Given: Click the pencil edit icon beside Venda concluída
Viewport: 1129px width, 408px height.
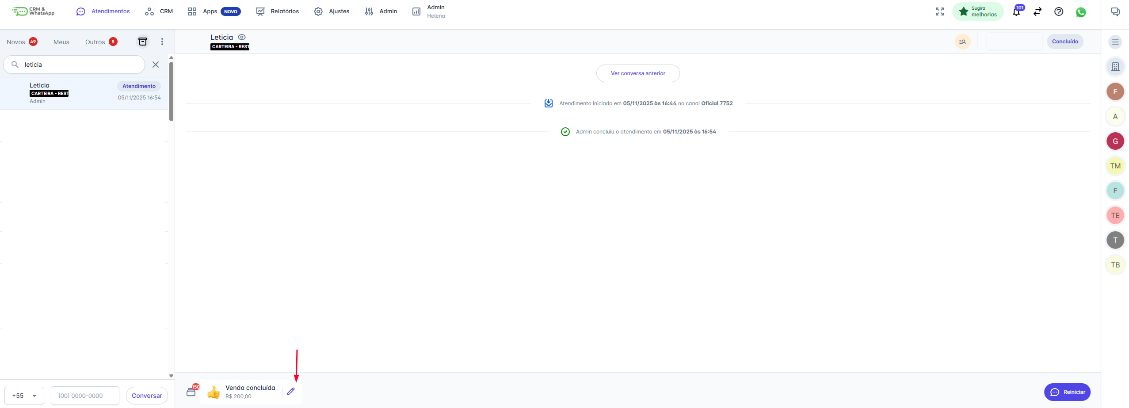Looking at the screenshot, I should tap(290, 391).
